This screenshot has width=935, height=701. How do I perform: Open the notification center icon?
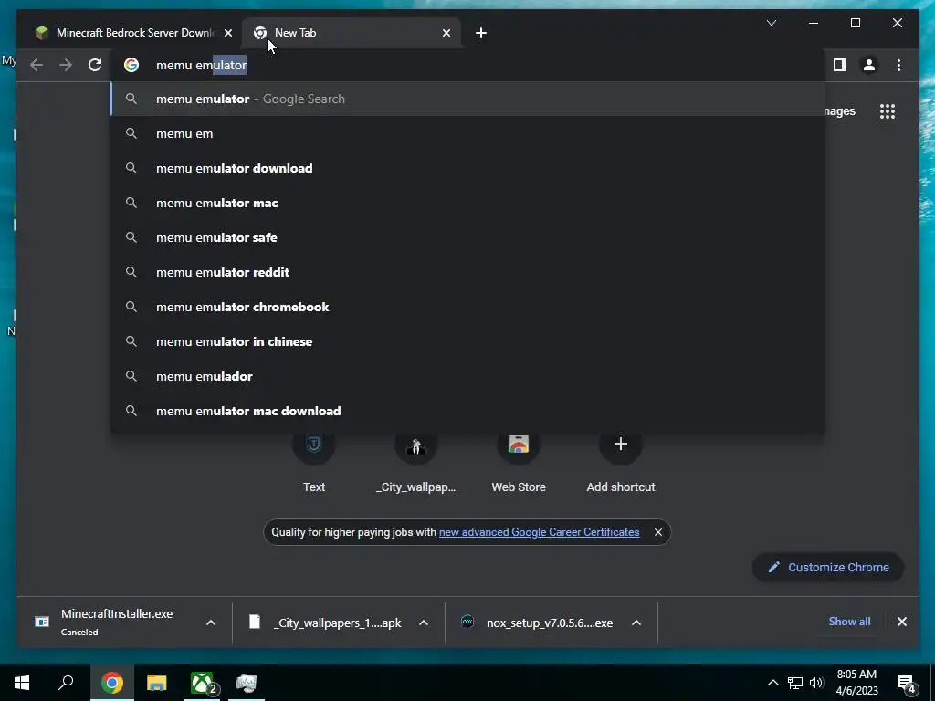click(906, 683)
